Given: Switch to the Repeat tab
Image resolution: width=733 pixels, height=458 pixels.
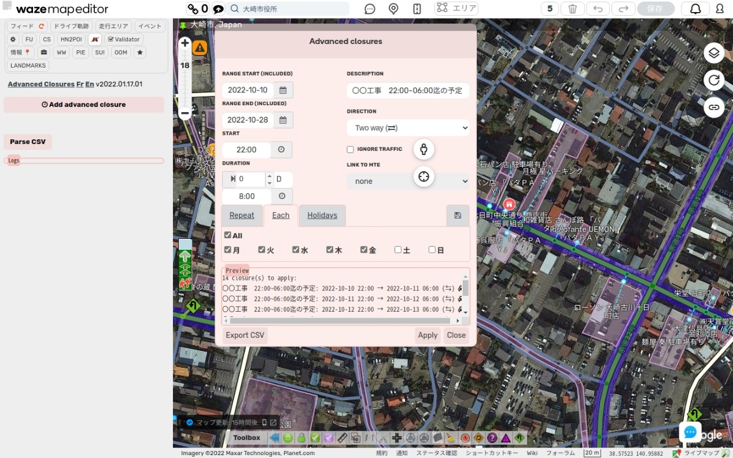Looking at the screenshot, I should pyautogui.click(x=242, y=216).
